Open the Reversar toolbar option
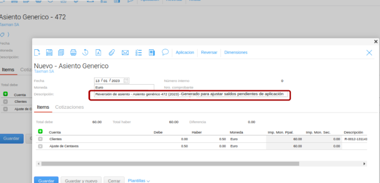The image size is (380, 183). coord(209,53)
